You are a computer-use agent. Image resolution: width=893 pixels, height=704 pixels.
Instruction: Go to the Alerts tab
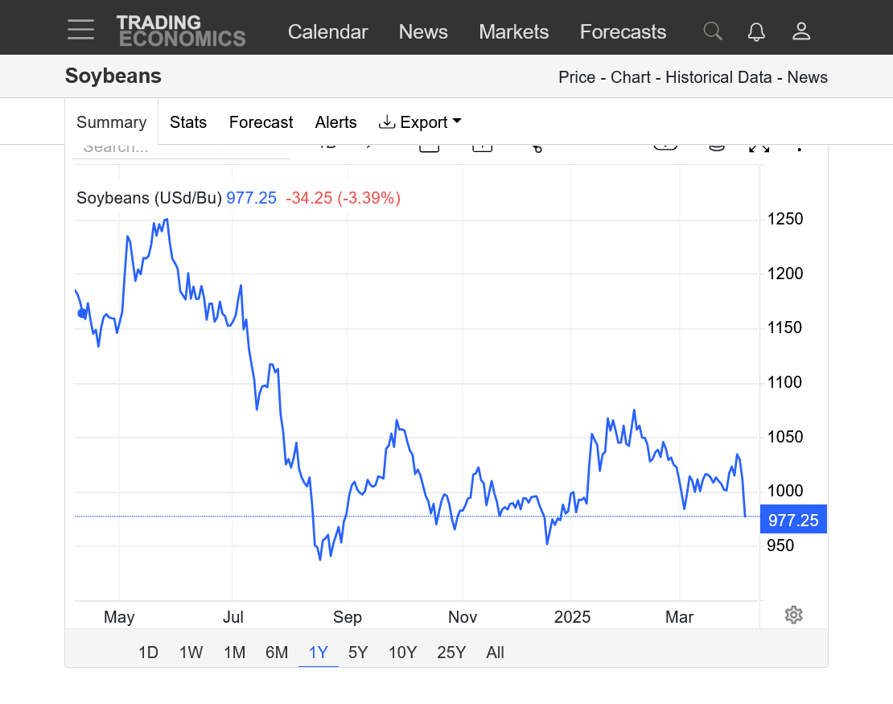click(335, 122)
